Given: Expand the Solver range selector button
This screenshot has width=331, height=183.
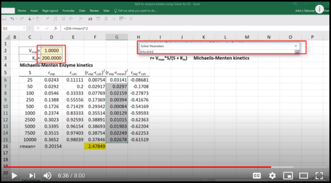Looking at the screenshot, I should point(297,52).
